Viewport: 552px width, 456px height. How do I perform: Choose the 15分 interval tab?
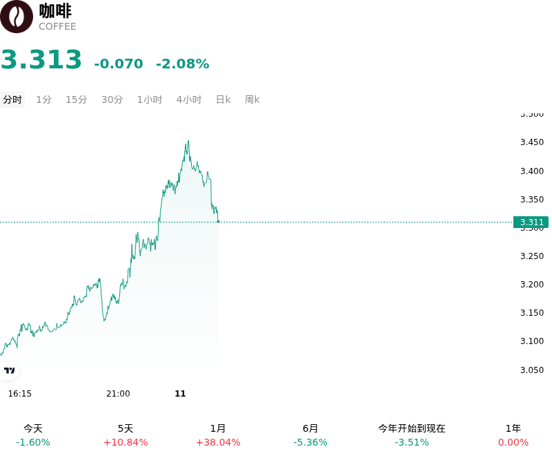(77, 99)
